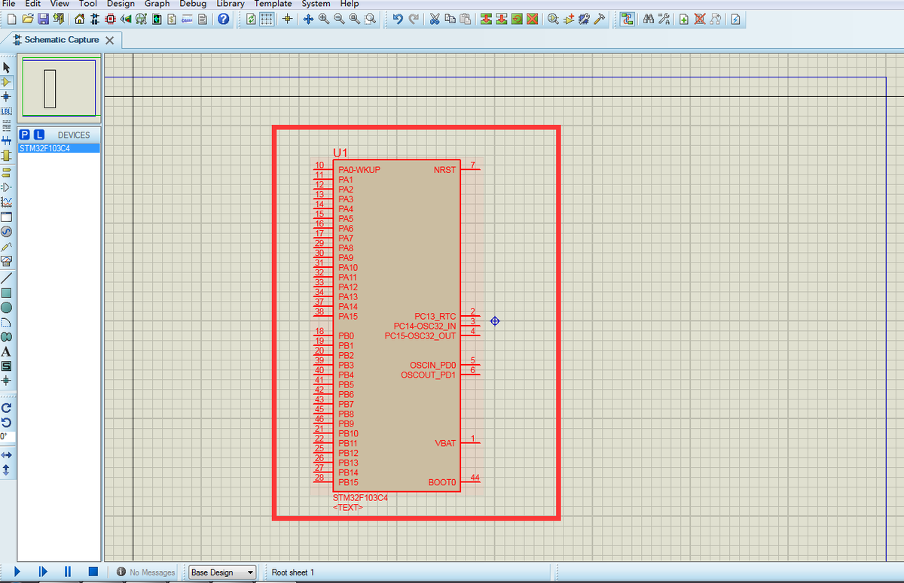This screenshot has width=904, height=583.
Task: Click the horizontal mirror flip icon
Action: (x=7, y=455)
